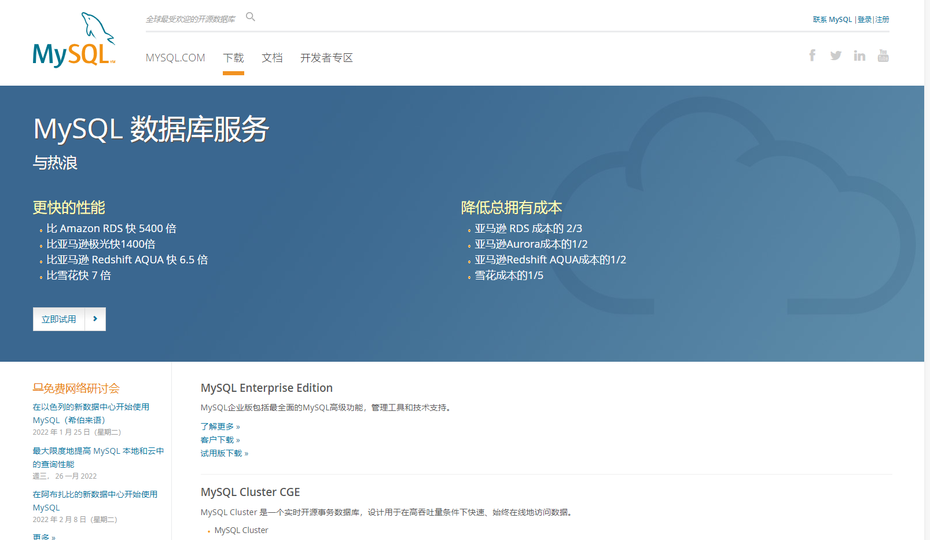Open the 客户下载 link

pos(219,439)
